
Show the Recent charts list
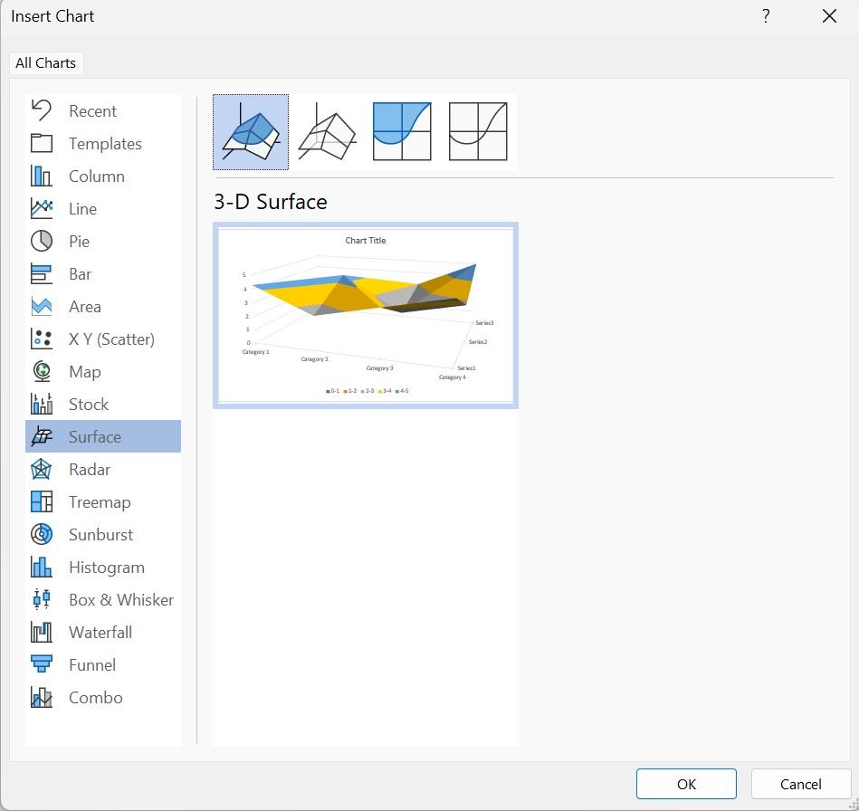[x=91, y=111]
